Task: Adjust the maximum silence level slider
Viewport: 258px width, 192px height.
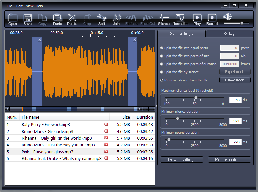Action: point(196,97)
